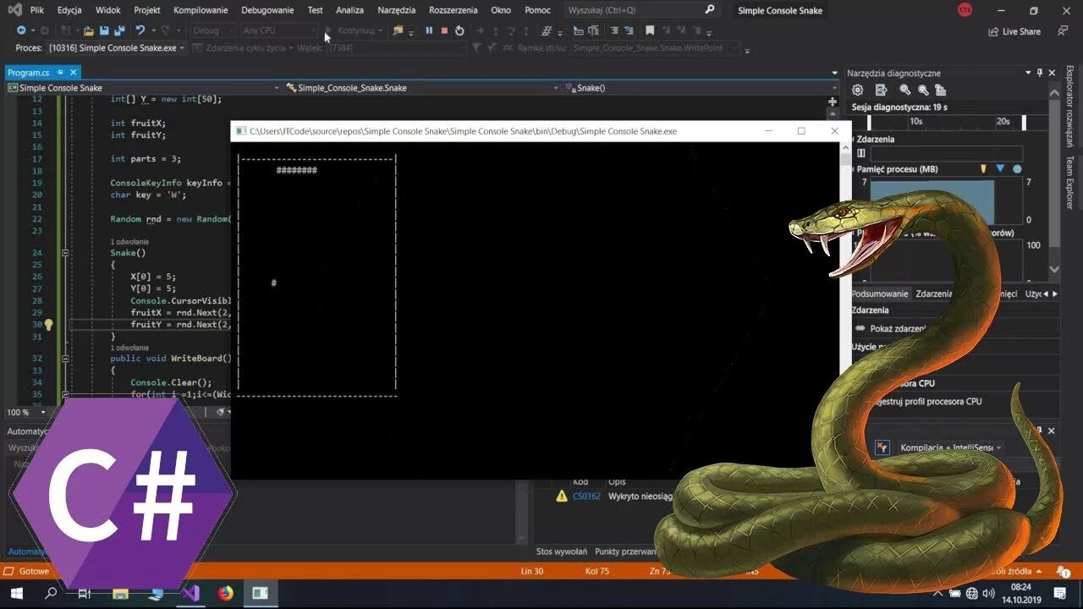This screenshot has height=609, width=1083.
Task: Open the Plik menu
Action: click(x=37, y=10)
